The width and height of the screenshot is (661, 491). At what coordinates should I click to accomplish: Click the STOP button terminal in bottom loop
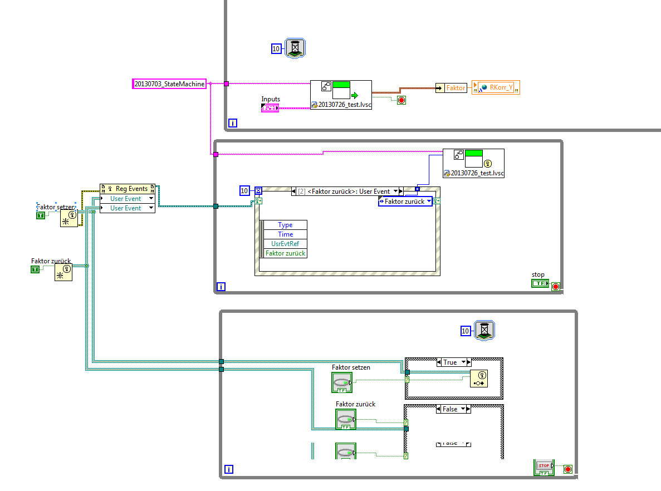tap(544, 468)
